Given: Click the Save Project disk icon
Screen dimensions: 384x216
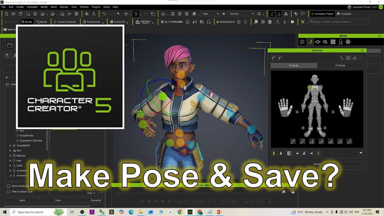Looking at the screenshot, I should [x=20, y=14].
